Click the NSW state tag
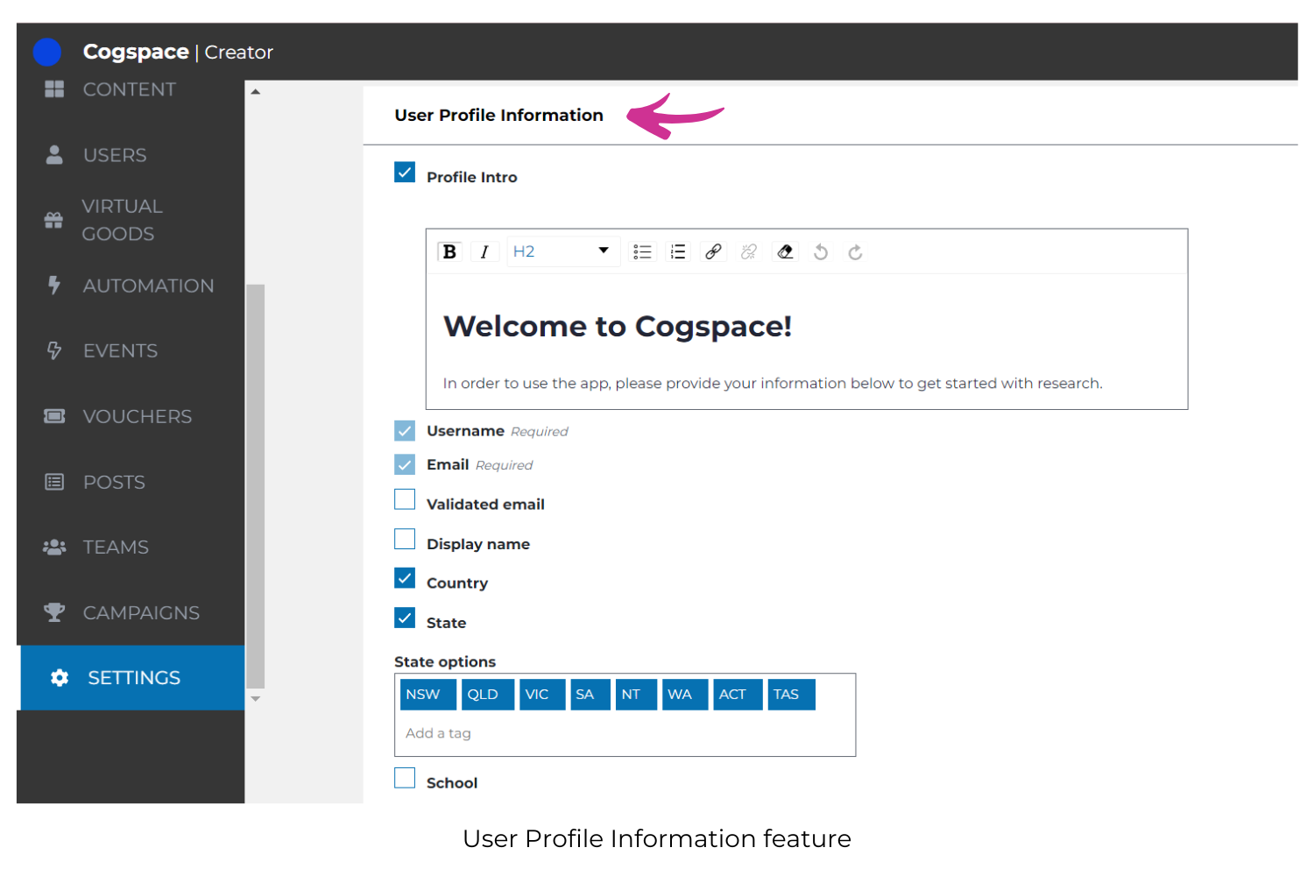The height and width of the screenshot is (876, 1314). point(428,695)
